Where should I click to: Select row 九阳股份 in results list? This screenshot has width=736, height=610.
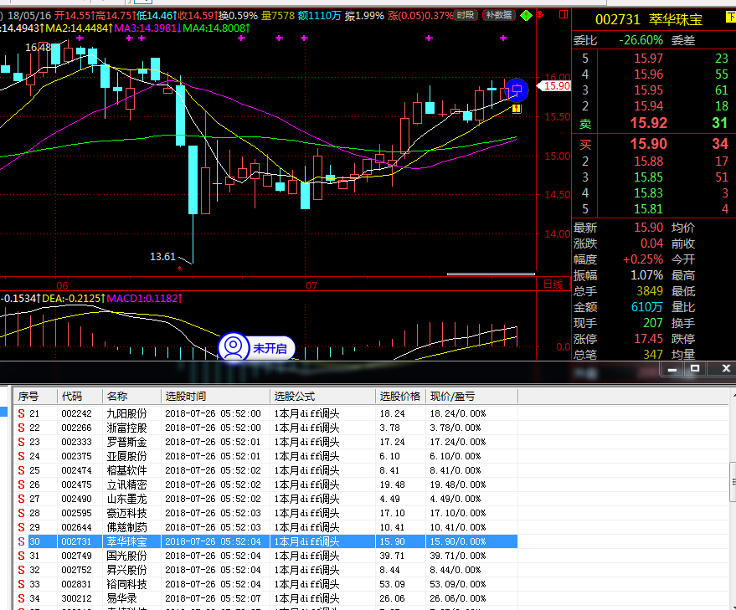(265, 413)
